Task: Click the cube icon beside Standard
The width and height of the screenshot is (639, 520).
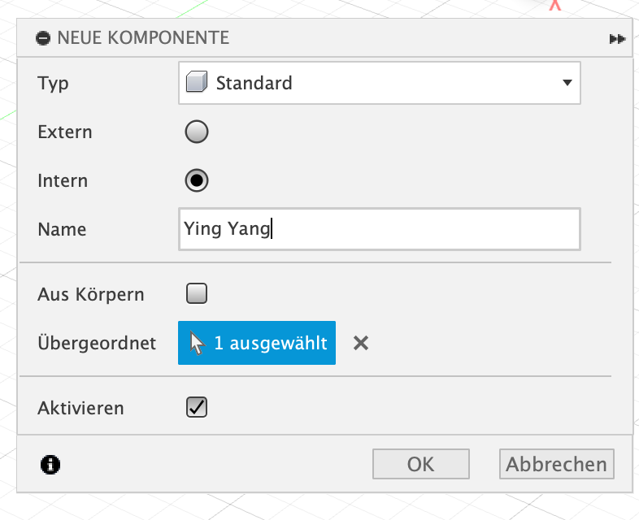Action: (x=197, y=83)
